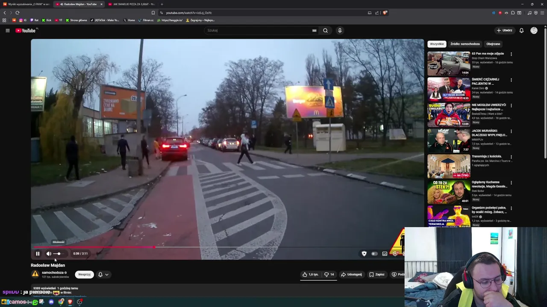Click the Utwórz create button

(x=504, y=30)
